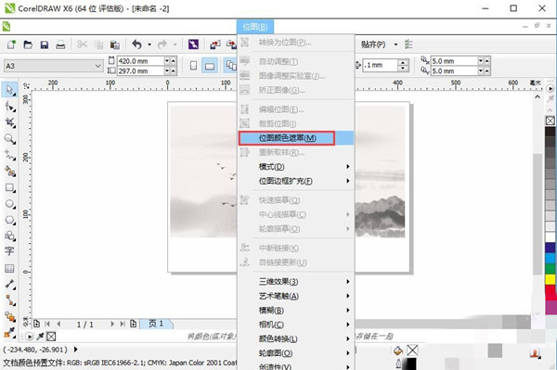
Task: Click the 贴齐(P) snap button
Action: tap(373, 45)
